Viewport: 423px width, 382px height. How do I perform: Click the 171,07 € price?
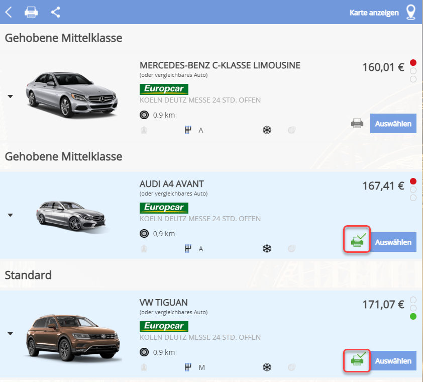click(383, 304)
